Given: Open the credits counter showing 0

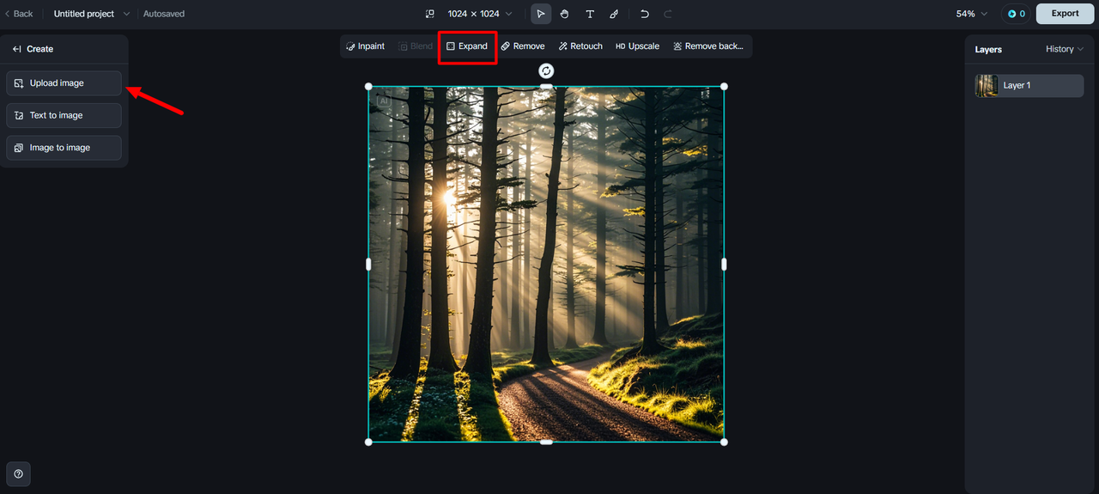Looking at the screenshot, I should 1017,14.
